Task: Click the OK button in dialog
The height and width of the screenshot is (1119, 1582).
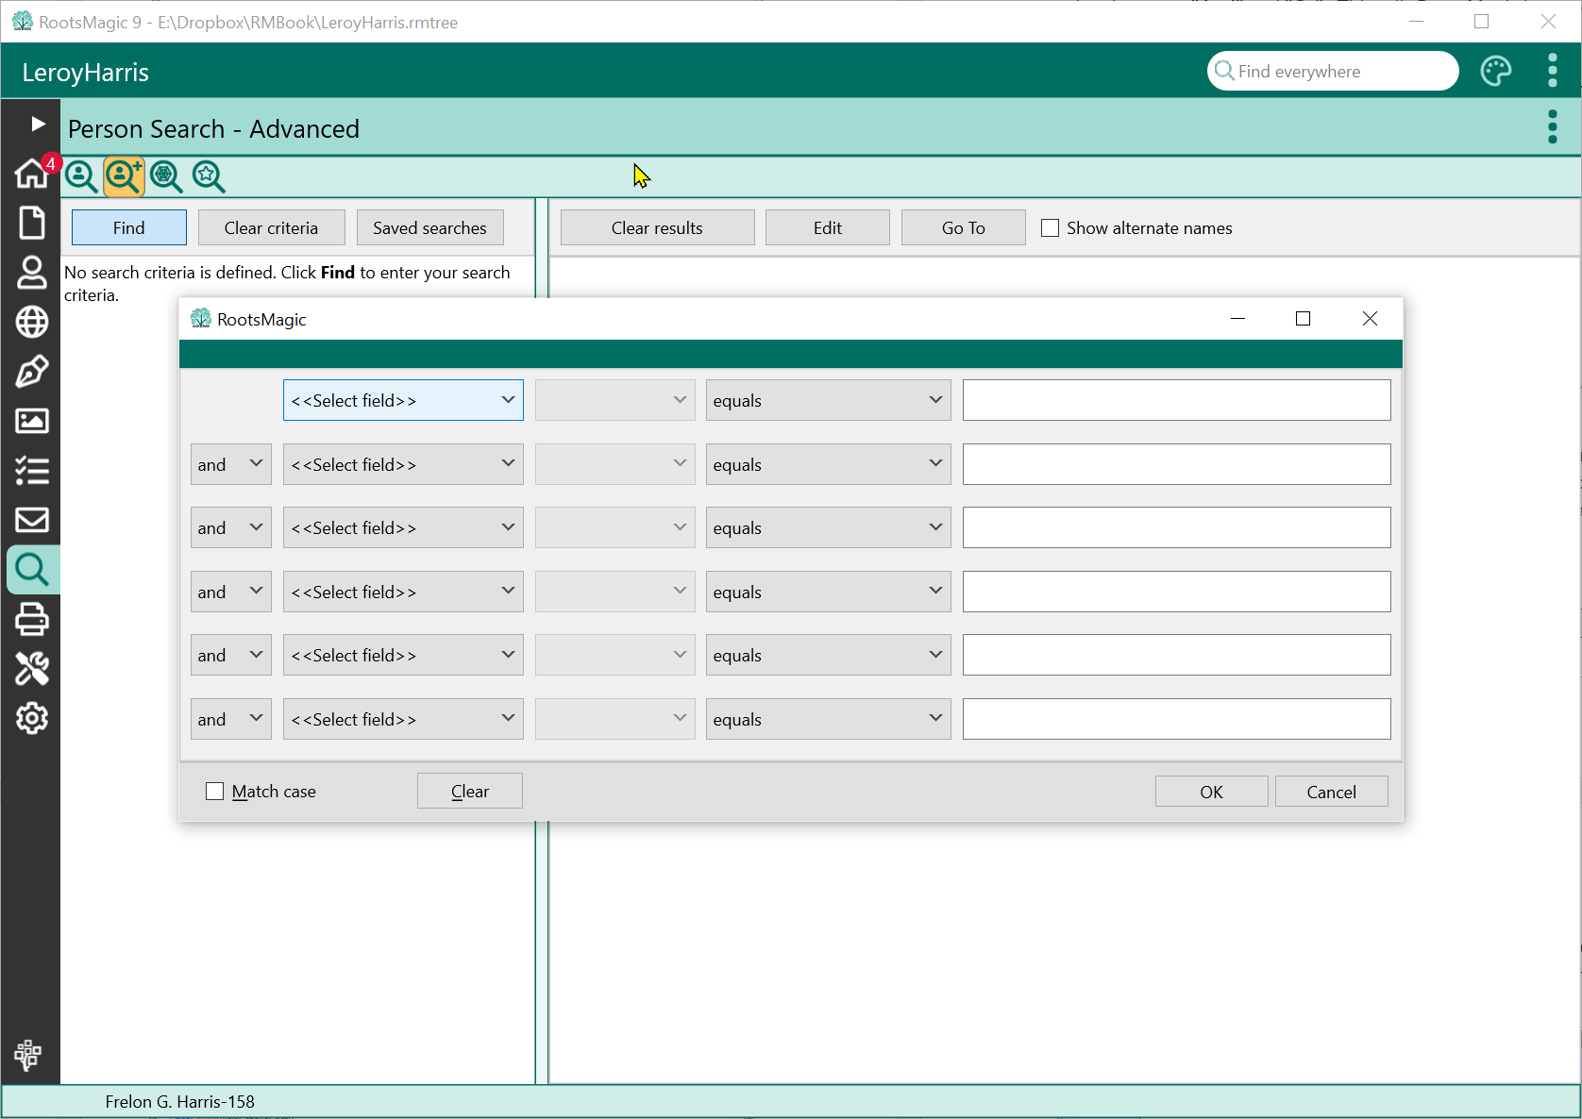Action: click(x=1211, y=792)
